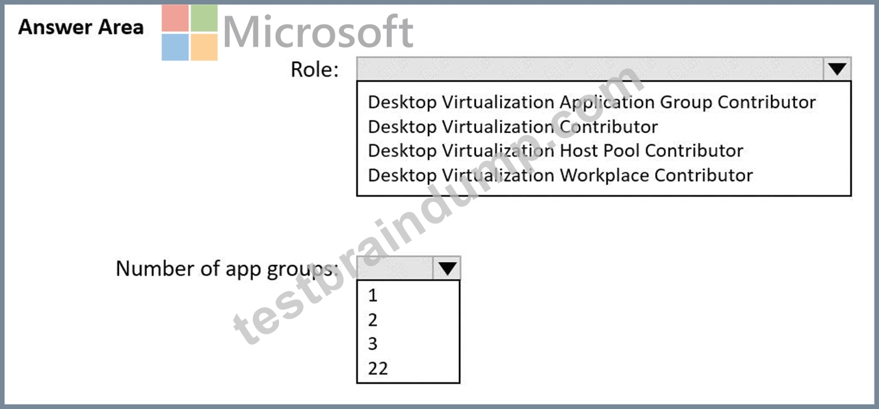Click the red square of Microsoft logo
This screenshot has height=409, width=879.
coord(175,18)
